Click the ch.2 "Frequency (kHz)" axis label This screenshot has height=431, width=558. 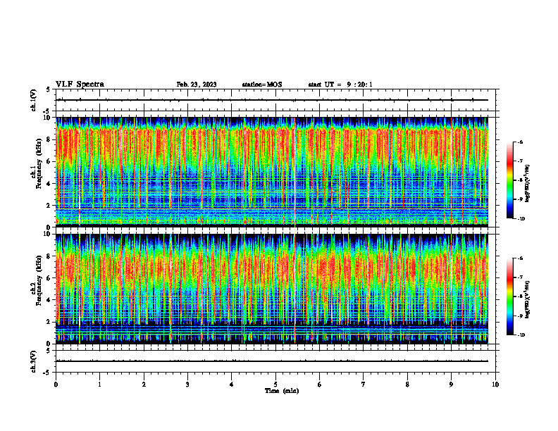39,281
